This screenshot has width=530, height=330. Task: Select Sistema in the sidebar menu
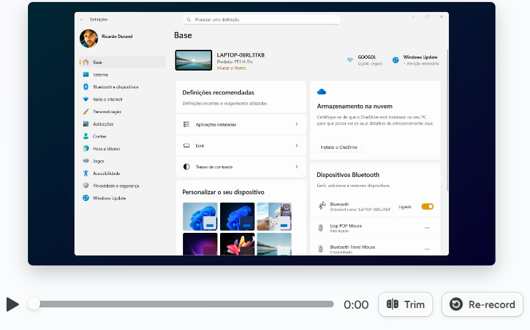[x=100, y=75]
